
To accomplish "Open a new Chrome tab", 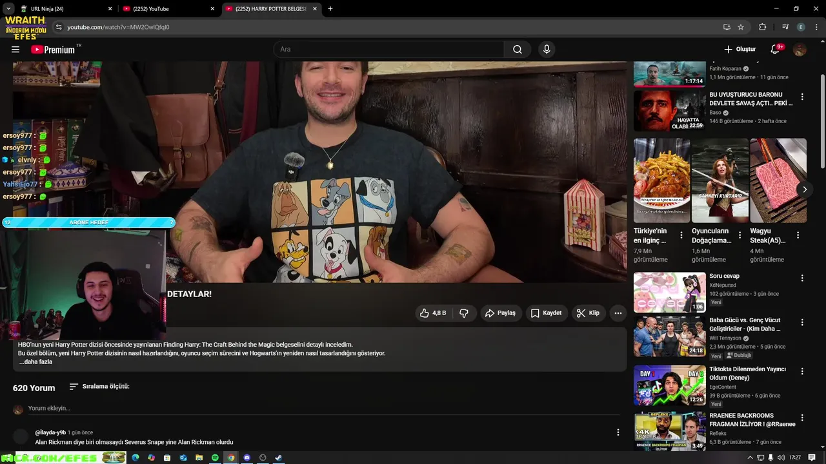I will (x=330, y=9).
